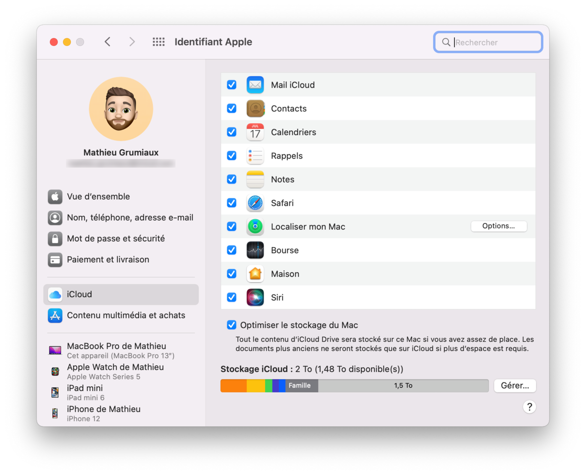Select MacBook Pro de Mathieu device
Image resolution: width=586 pixels, height=475 pixels.
click(x=121, y=351)
